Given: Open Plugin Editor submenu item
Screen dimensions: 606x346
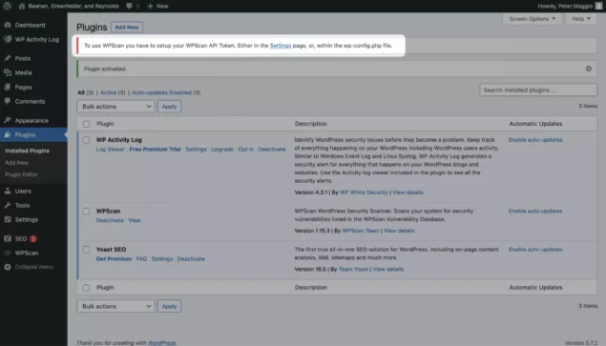Looking at the screenshot, I should click(21, 174).
